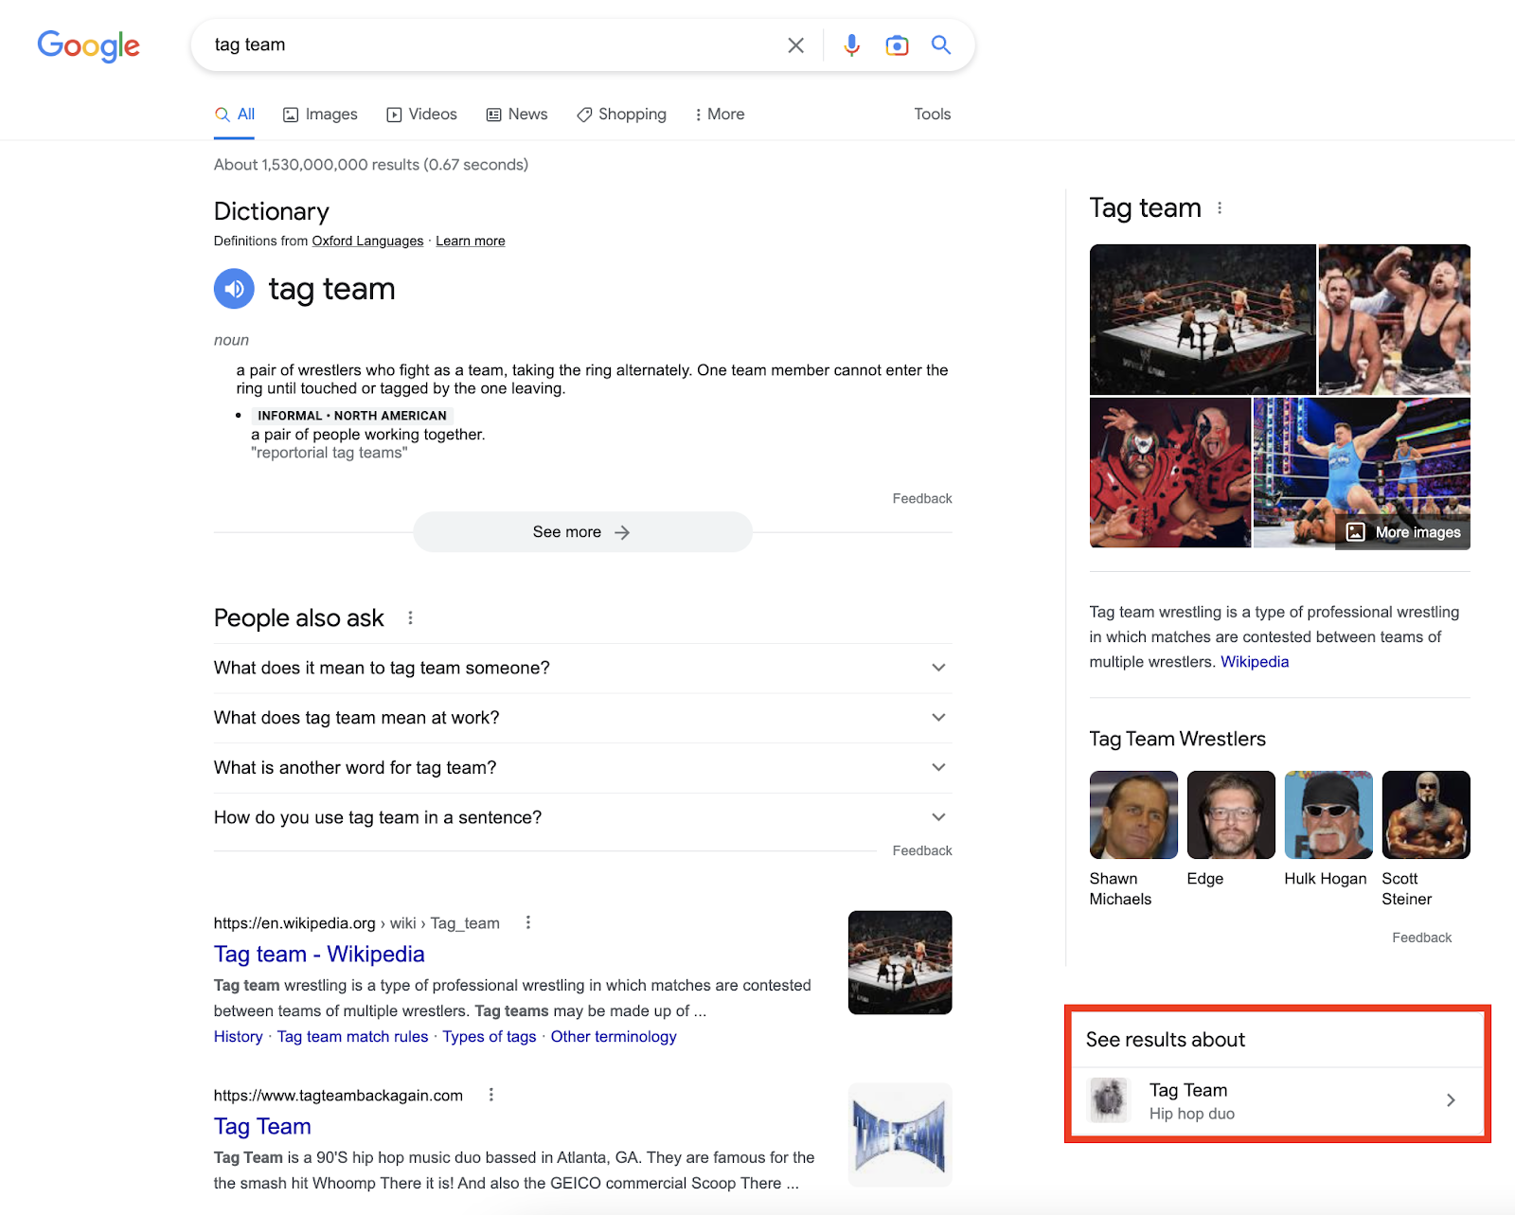The width and height of the screenshot is (1515, 1215).
Task: Open the Tag team match rules link
Action: click(352, 1037)
